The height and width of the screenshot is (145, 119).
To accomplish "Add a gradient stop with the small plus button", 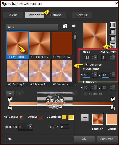I will pos(10,93).
